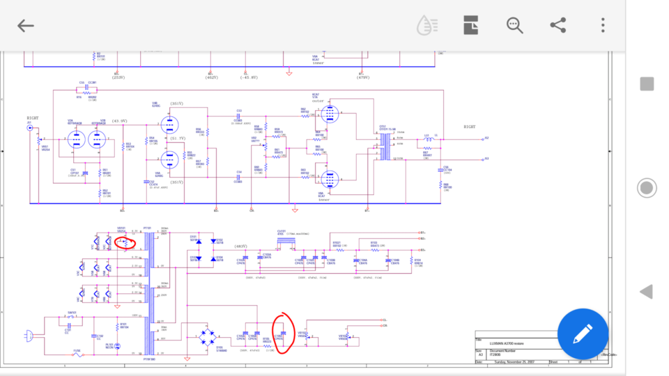Viewport: 669px width, 376px height.
Task: Open the find-in-document search tool
Action: click(x=514, y=26)
